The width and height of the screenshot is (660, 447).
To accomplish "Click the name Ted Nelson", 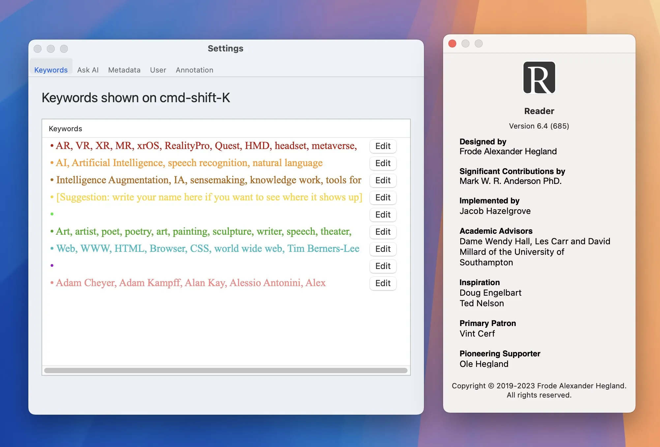I will pyautogui.click(x=482, y=303).
